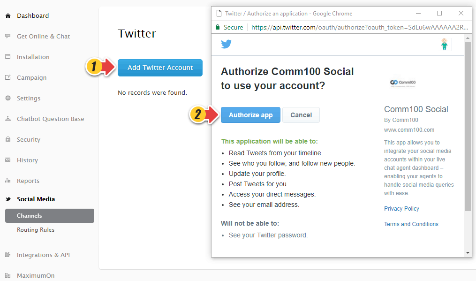Click the popup vertical scrollbar thumb

click(x=468, y=126)
